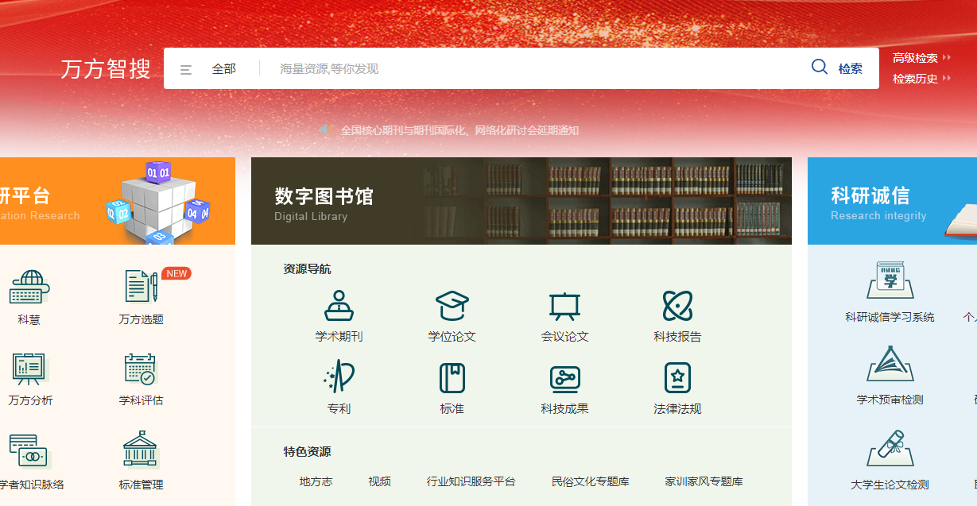Select the 会议论文 presentation board icon
The width and height of the screenshot is (977, 506).
click(x=565, y=306)
